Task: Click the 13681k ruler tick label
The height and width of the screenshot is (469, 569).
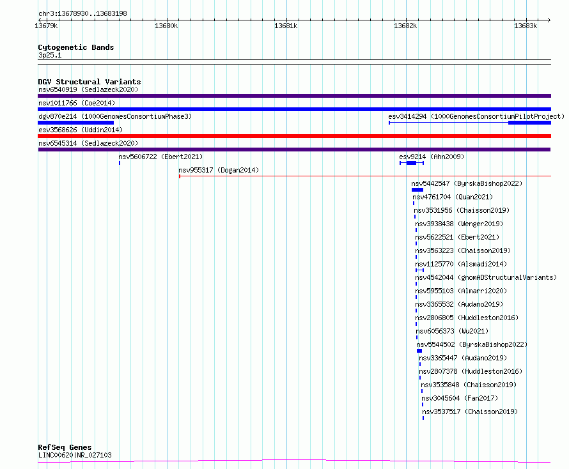Action: [x=286, y=26]
